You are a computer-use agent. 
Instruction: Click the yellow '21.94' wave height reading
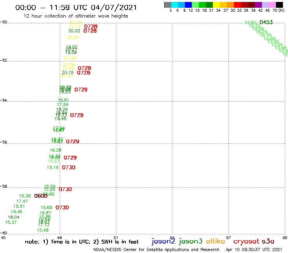[x=70, y=58]
